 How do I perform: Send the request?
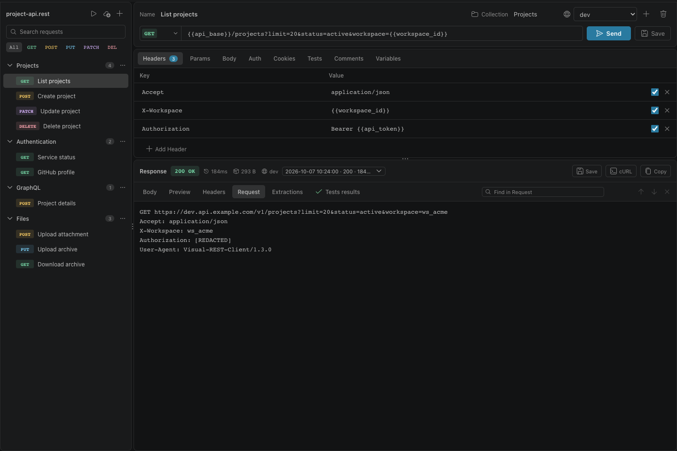pos(609,33)
